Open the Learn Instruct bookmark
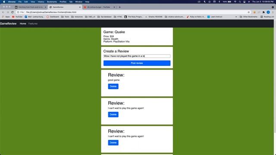Screen dimensions: 276x155 [215, 17]
